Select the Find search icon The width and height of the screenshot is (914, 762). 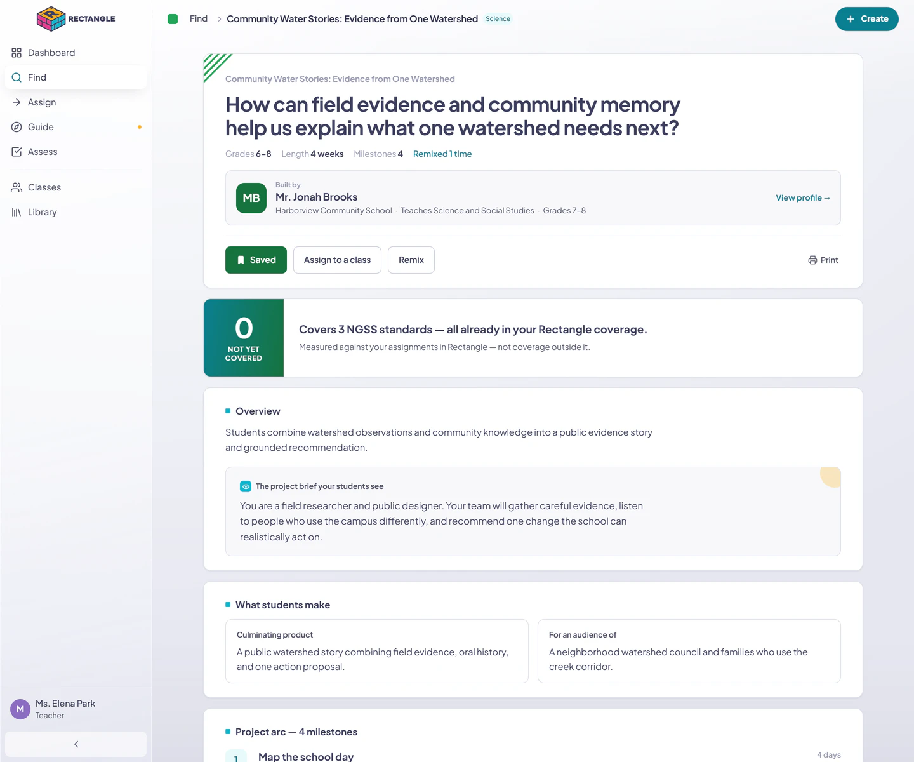pyautogui.click(x=17, y=77)
